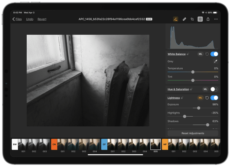The height and width of the screenshot is (167, 231).
Task: Tap lock icon beside Lightness
Action: pyautogui.click(x=182, y=98)
